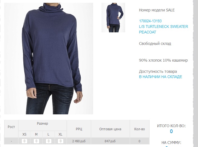The height and width of the screenshot is (147, 198).
Task: Open the small sweater thumbnail photo
Action: click(113, 18)
